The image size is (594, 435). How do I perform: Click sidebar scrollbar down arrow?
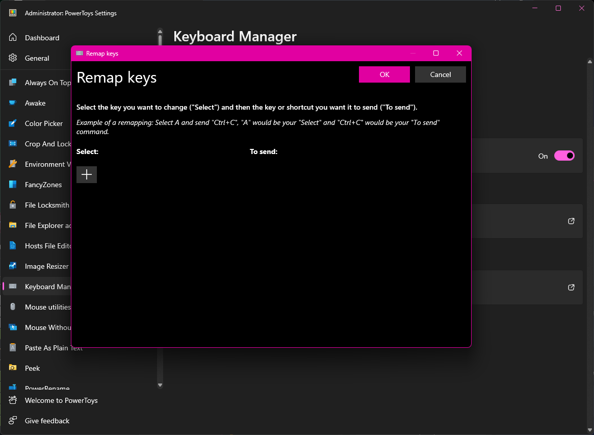(x=160, y=385)
